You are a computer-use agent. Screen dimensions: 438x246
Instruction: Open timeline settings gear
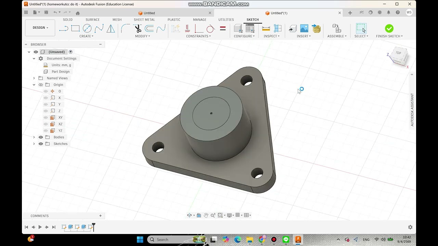[410, 227]
